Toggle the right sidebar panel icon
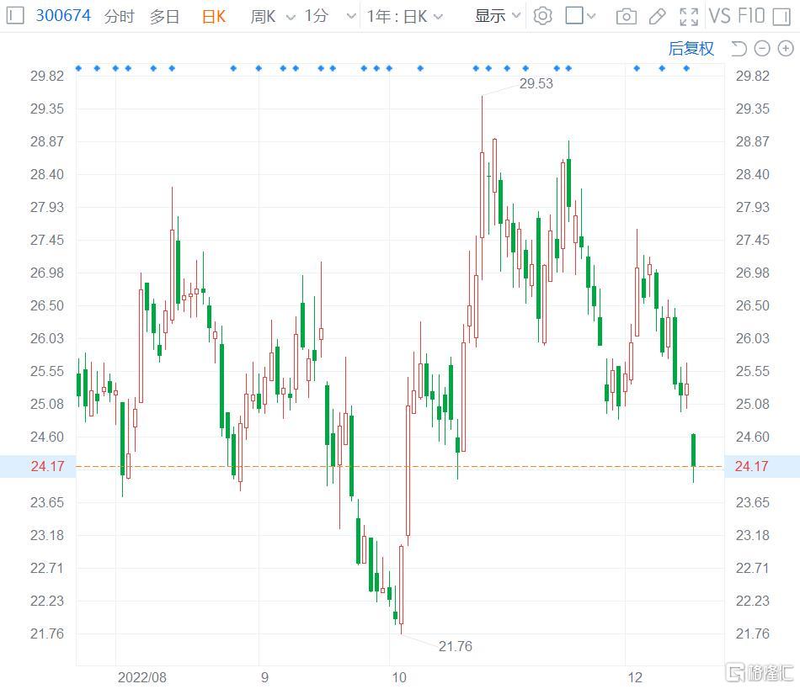800x689 pixels. [x=781, y=16]
